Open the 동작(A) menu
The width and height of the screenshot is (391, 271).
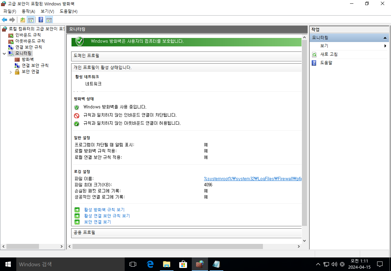pos(28,12)
